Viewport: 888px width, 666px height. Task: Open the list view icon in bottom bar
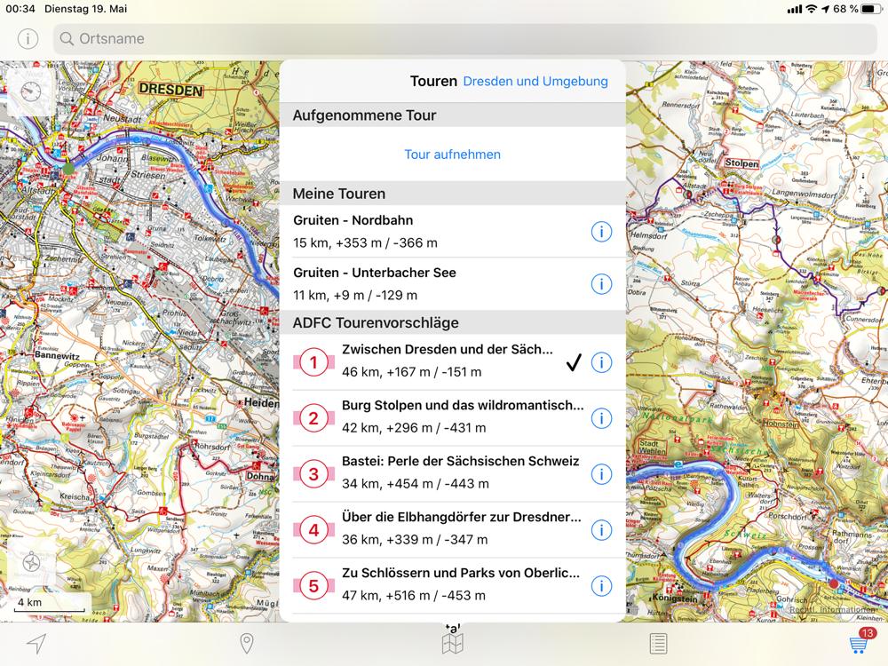click(658, 643)
